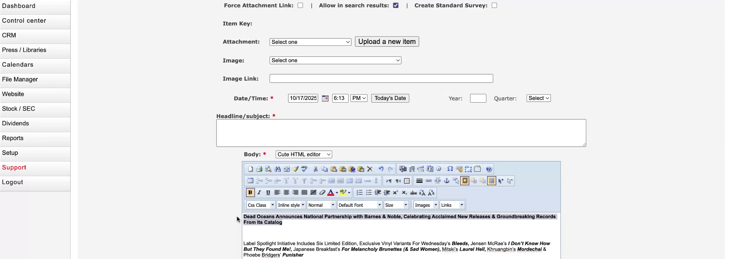Open Dashboard in the sidebar
The width and height of the screenshot is (729, 259).
35,6
